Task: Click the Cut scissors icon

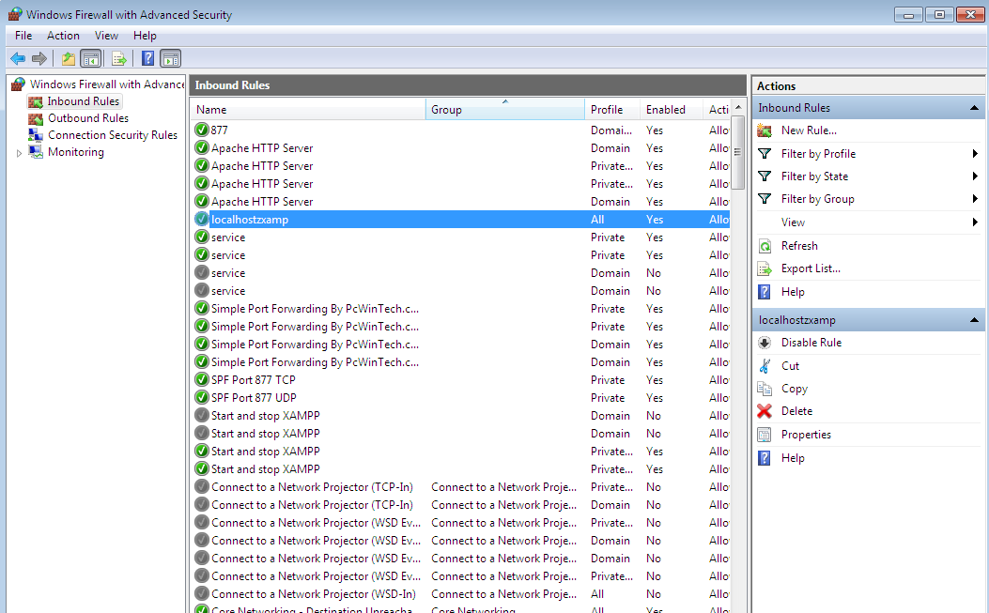Action: [x=765, y=366]
